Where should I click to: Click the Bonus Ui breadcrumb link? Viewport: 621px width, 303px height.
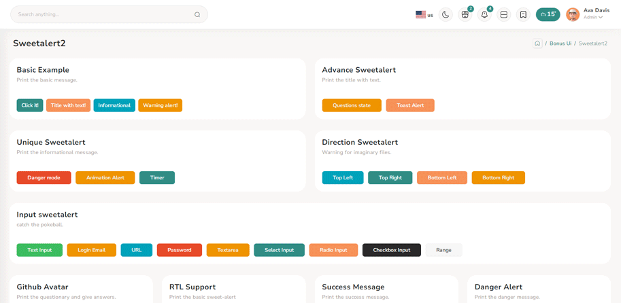[560, 43]
